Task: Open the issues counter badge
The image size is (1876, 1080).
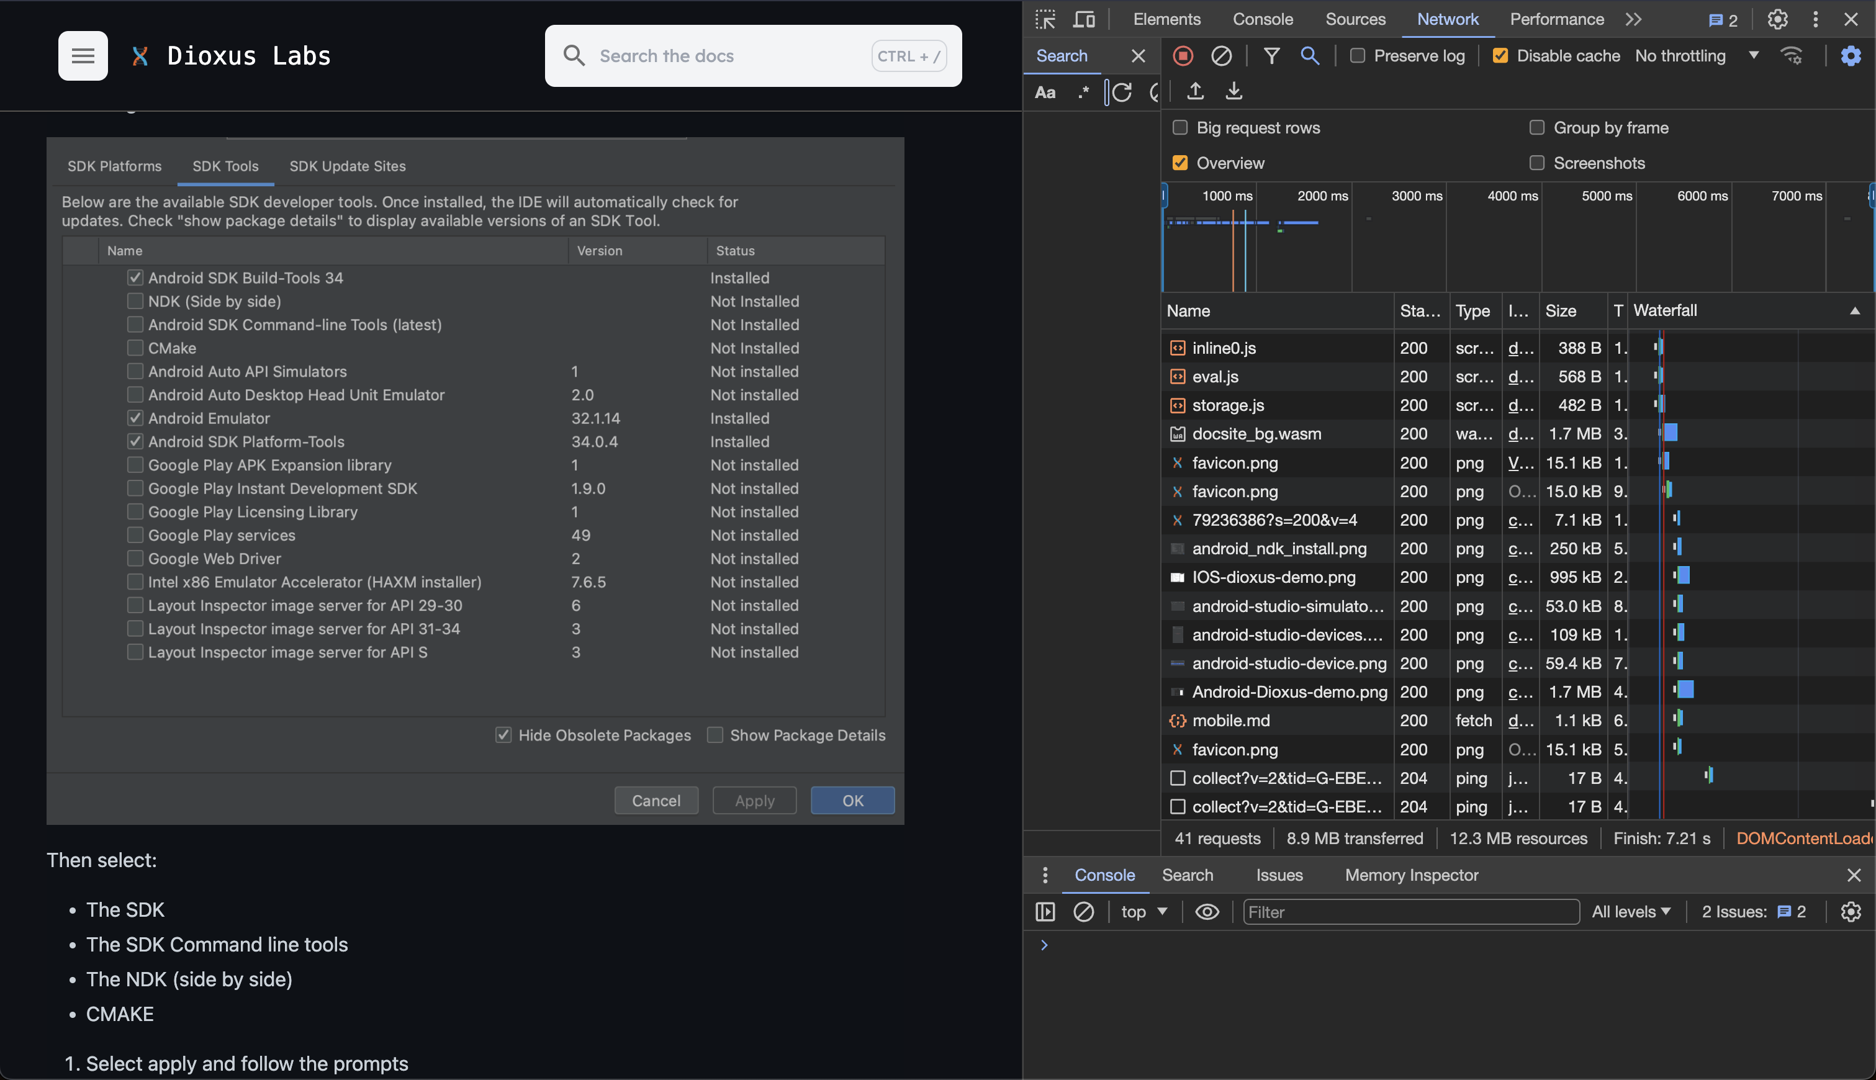Action: 1723,20
